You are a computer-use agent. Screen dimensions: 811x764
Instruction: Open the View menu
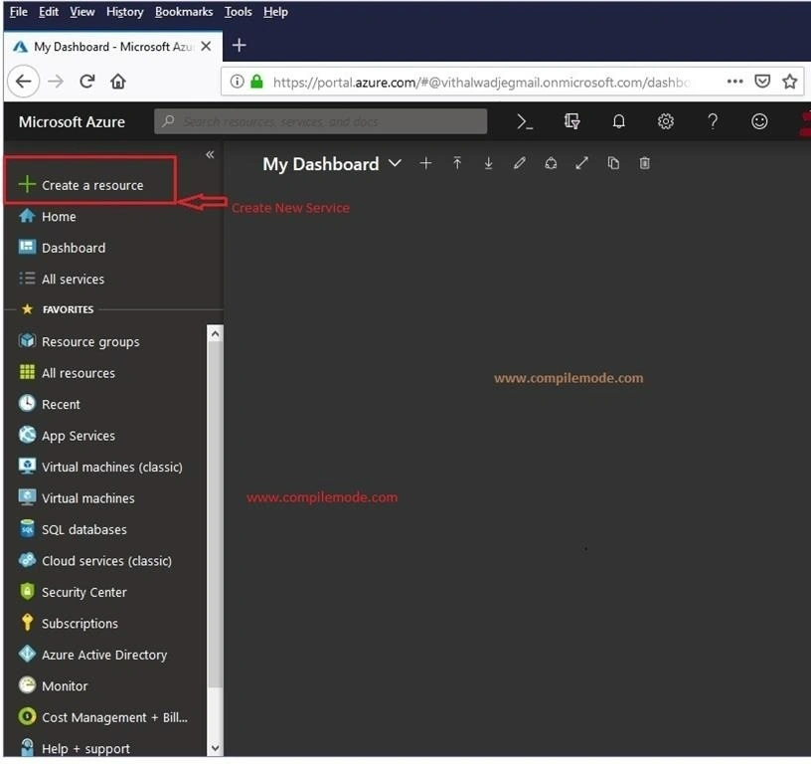[x=82, y=11]
